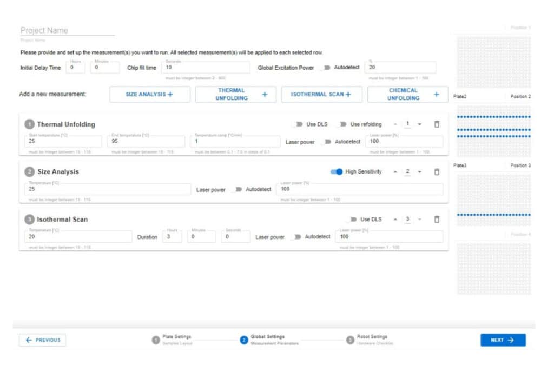Go to Next step

(x=503, y=340)
